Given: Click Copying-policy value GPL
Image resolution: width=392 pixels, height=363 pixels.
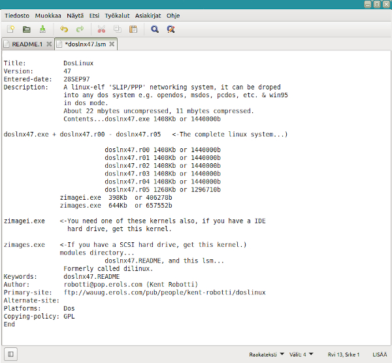Looking at the screenshot, I should [x=69, y=317].
